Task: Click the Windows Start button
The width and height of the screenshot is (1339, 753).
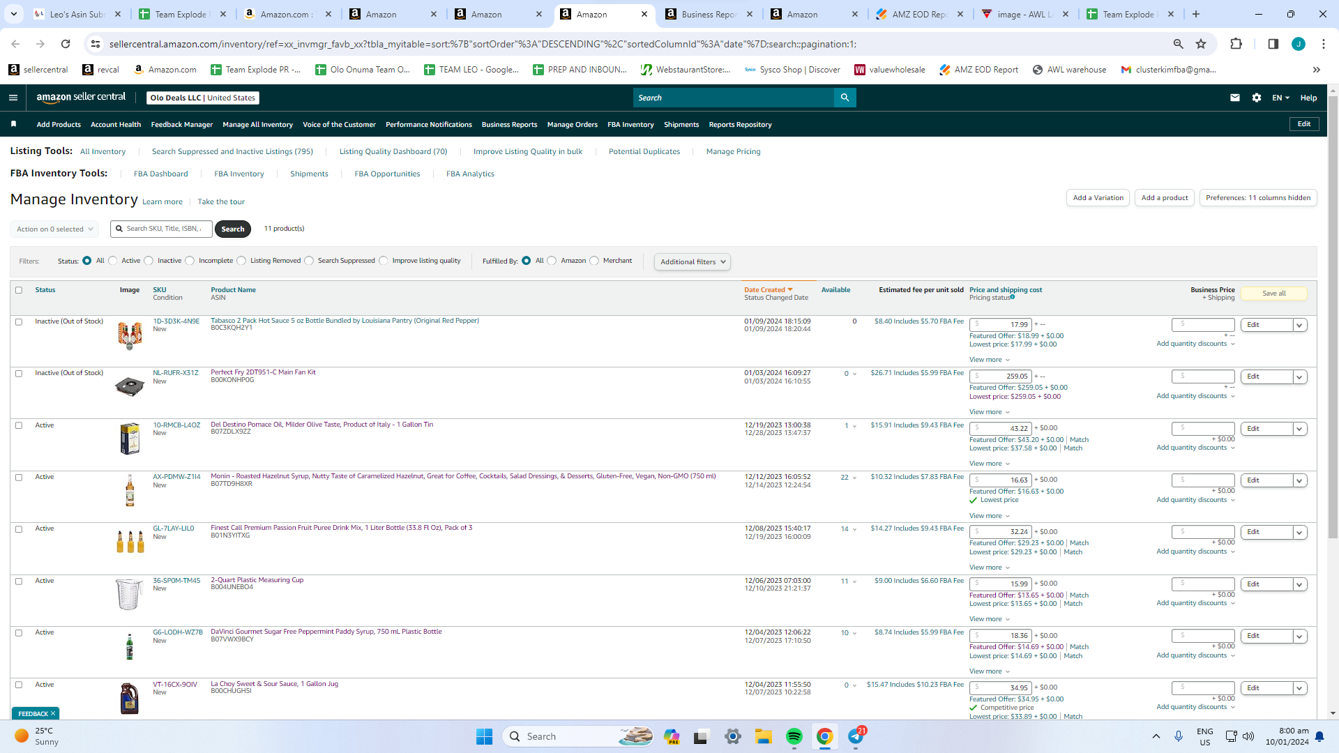Action: point(484,736)
